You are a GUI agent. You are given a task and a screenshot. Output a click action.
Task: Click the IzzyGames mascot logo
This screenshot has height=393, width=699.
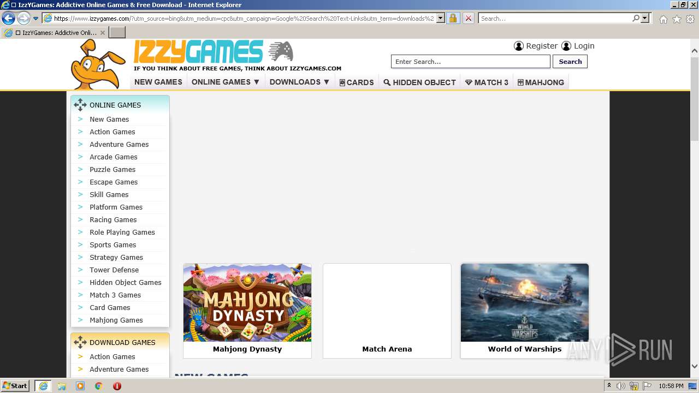pos(98,64)
